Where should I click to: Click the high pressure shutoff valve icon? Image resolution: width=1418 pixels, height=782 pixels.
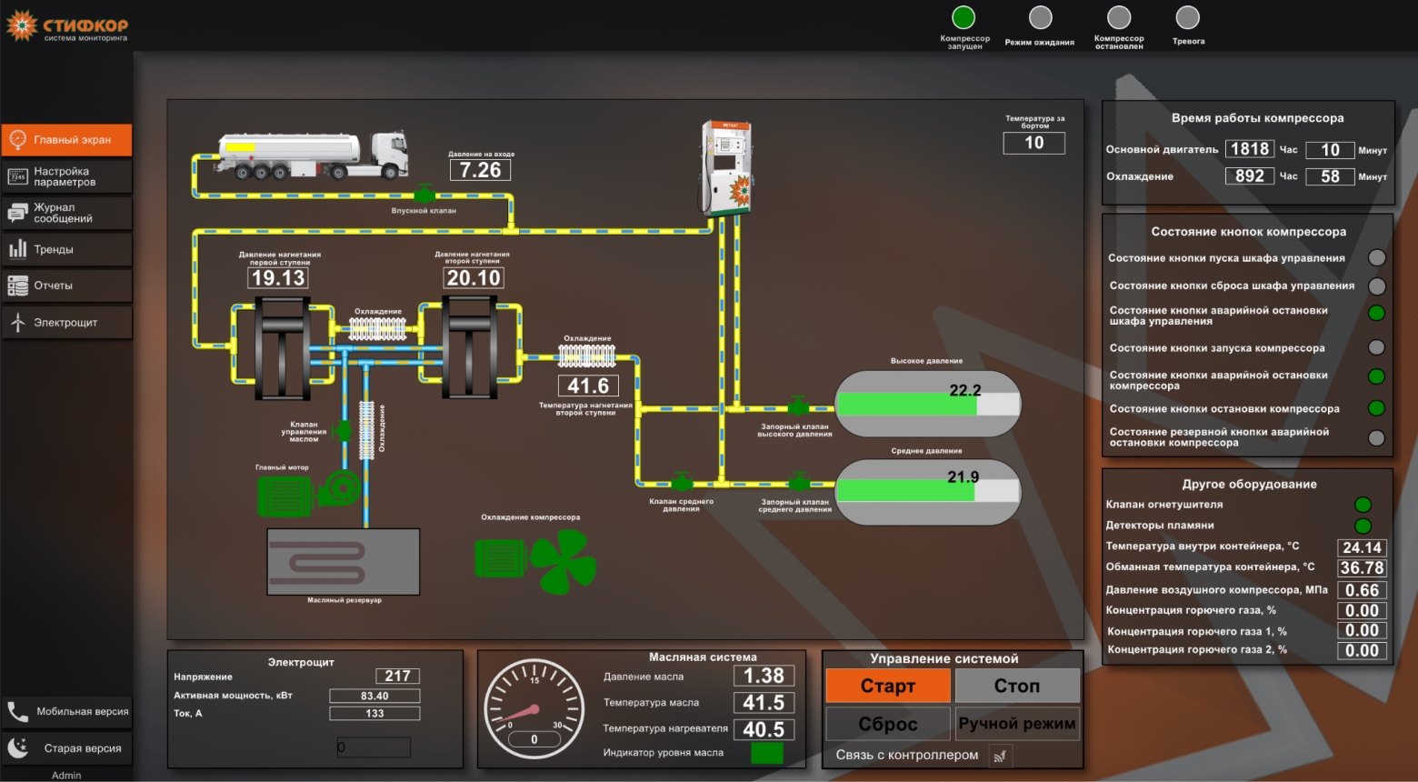pyautogui.click(x=797, y=406)
